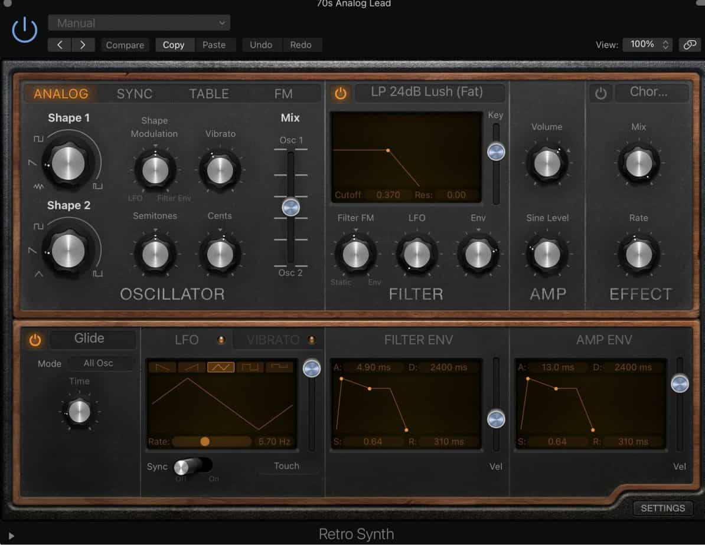Toggle the Chorus effect power button
This screenshot has height=545, width=705.
600,93
